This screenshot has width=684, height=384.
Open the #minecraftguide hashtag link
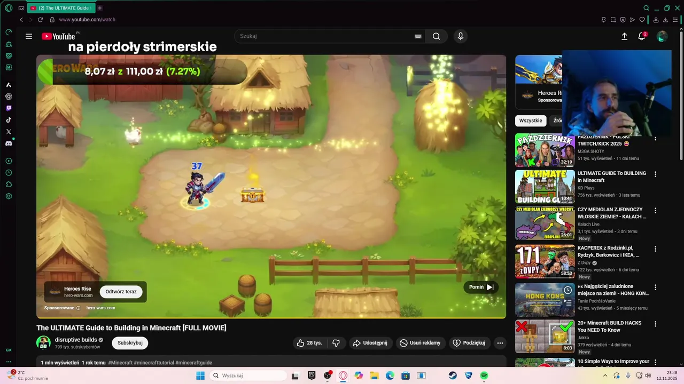(x=194, y=363)
